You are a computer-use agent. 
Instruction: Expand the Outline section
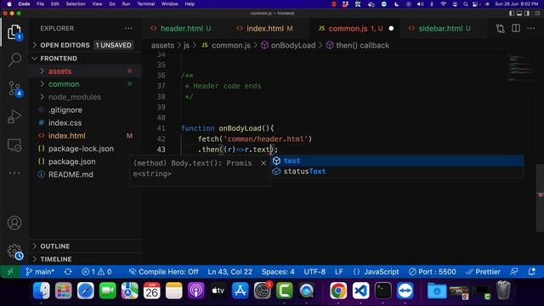point(87,246)
